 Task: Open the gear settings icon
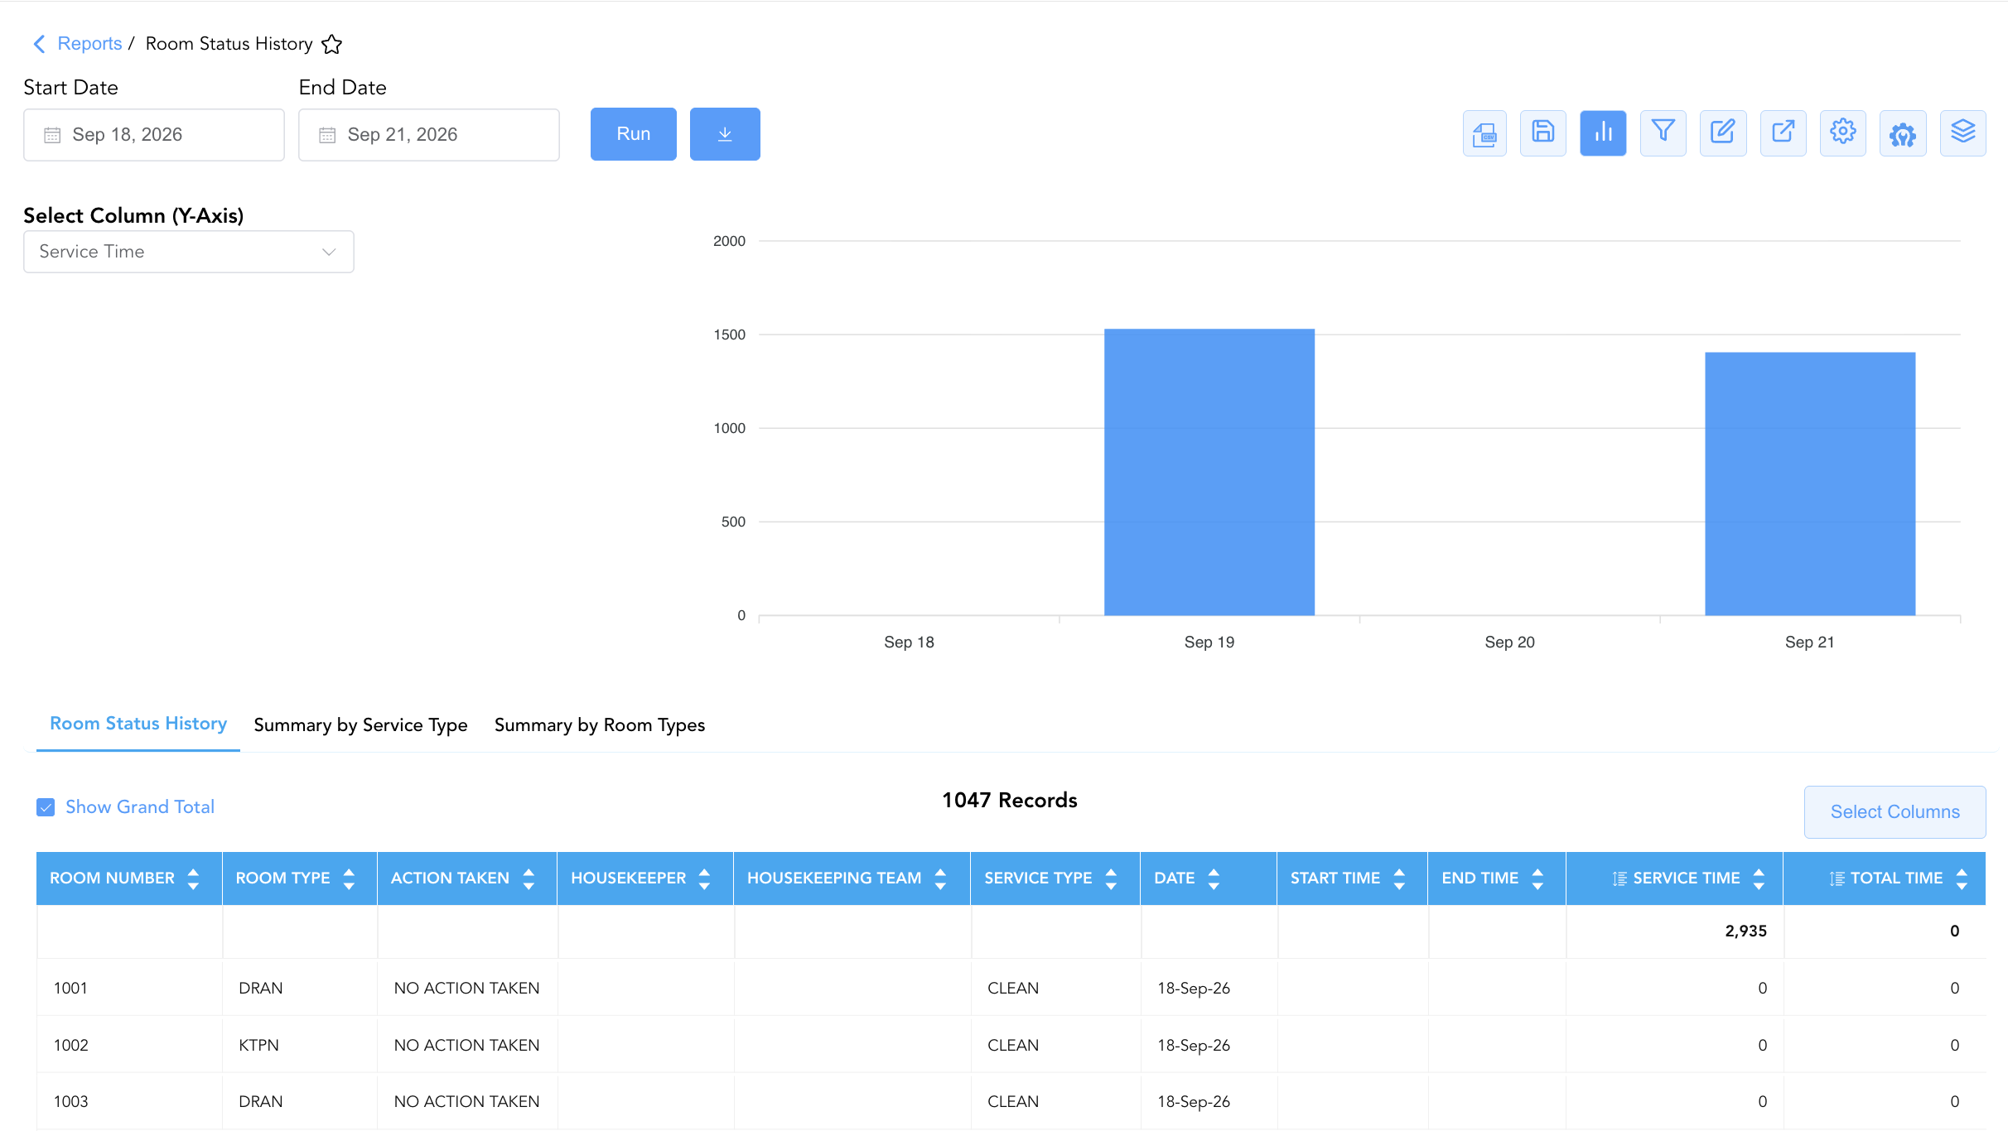click(1842, 133)
